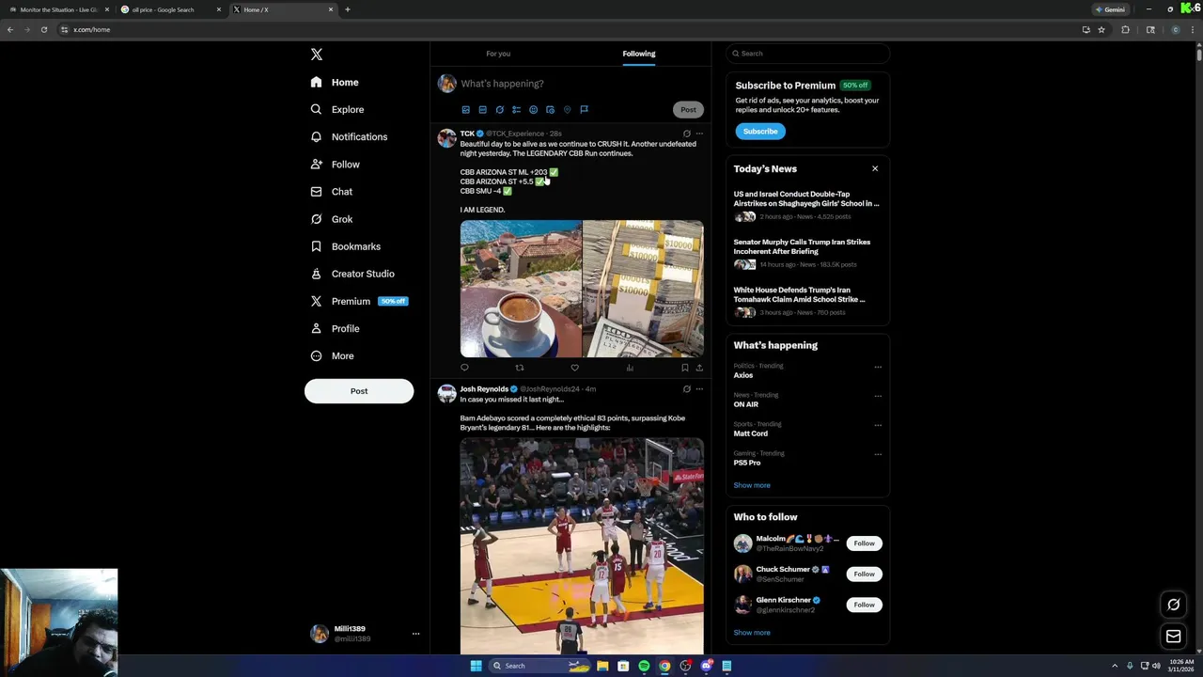Follow Glenn Kirschner

tap(864, 605)
